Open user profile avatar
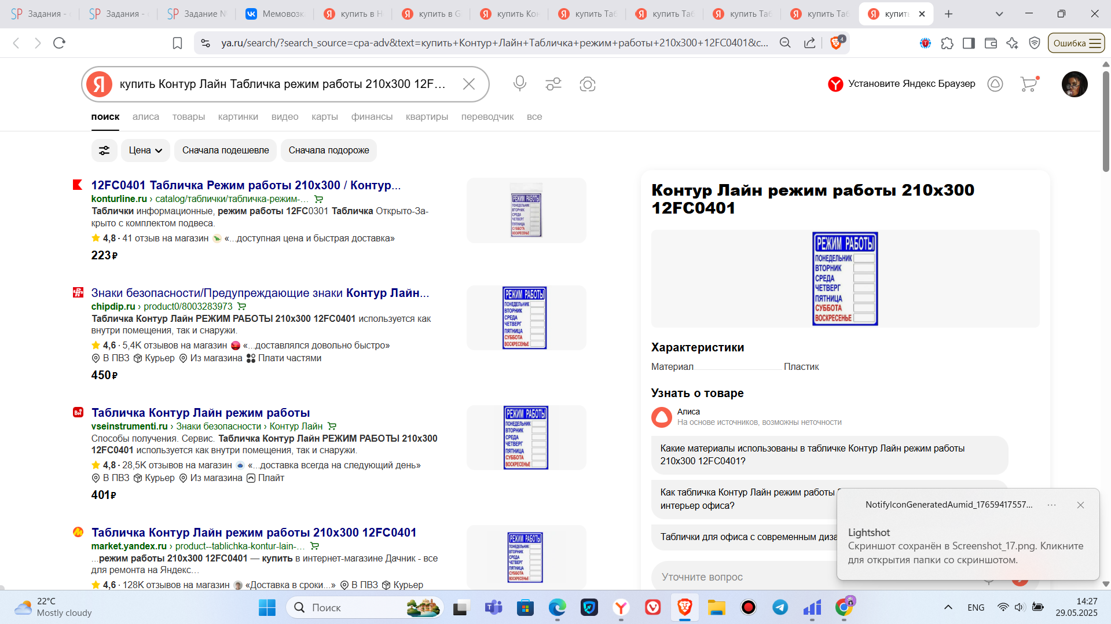The image size is (1111, 624). 1075,84
